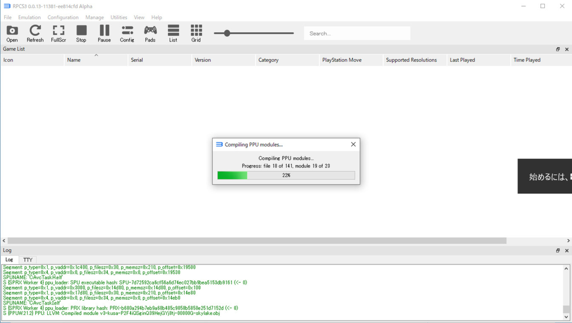
Task: Click the RPCS3 logo in title bar
Action: click(7, 6)
